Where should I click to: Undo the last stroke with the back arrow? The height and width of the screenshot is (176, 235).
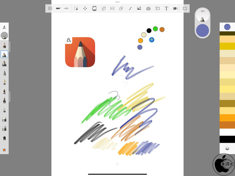coord(58,8)
